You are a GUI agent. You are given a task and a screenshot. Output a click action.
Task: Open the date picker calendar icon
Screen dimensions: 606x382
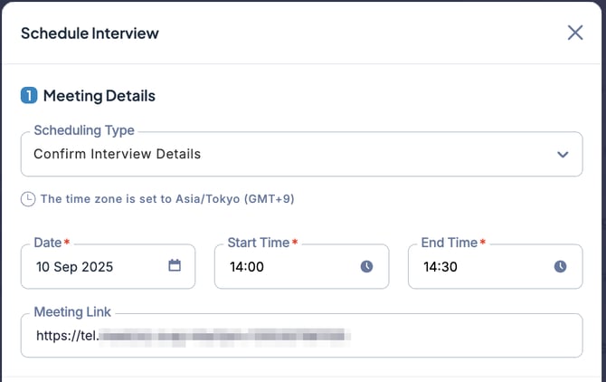(x=175, y=266)
